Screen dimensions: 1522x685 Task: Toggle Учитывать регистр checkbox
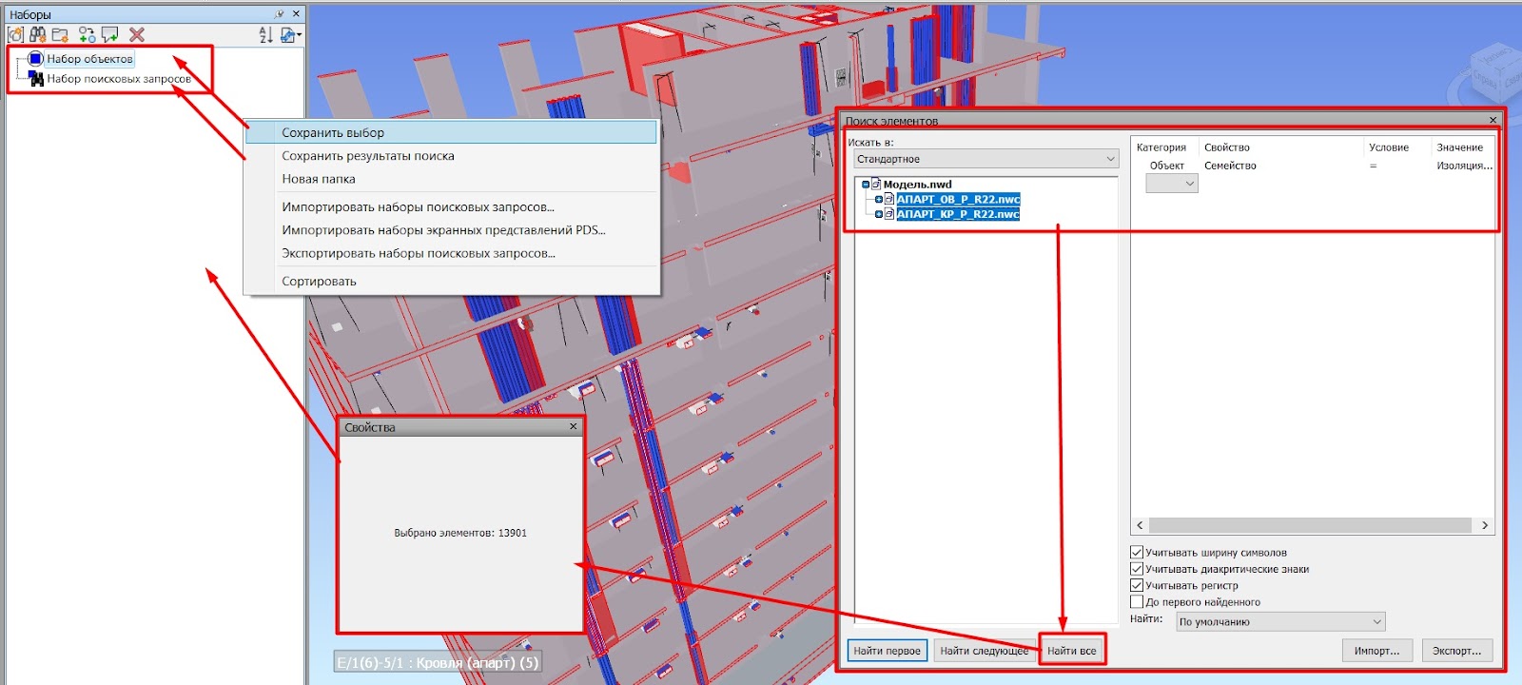(1137, 585)
